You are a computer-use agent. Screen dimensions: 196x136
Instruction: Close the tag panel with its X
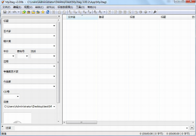click(x=59, y=16)
